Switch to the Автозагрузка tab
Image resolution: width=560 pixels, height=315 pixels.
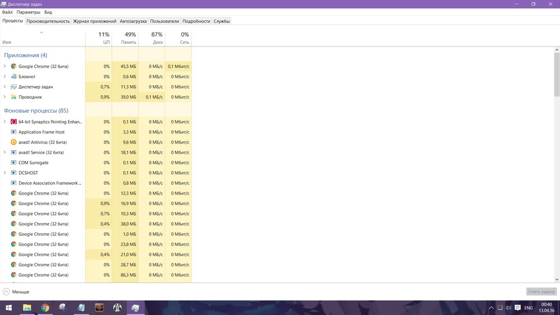click(x=133, y=21)
